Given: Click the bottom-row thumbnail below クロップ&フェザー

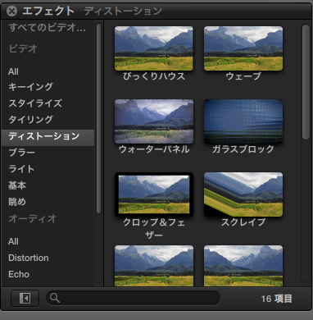Looking at the screenshot, I should click(x=154, y=266).
